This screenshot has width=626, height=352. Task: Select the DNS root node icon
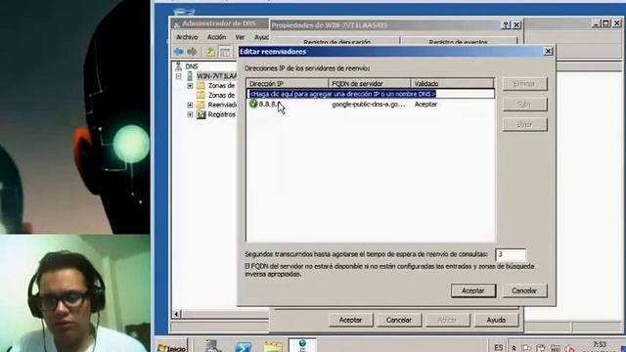pyautogui.click(x=179, y=66)
